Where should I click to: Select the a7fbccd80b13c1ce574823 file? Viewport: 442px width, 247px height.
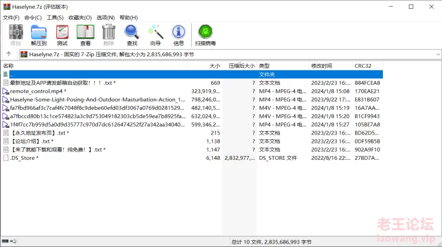(x=98, y=116)
